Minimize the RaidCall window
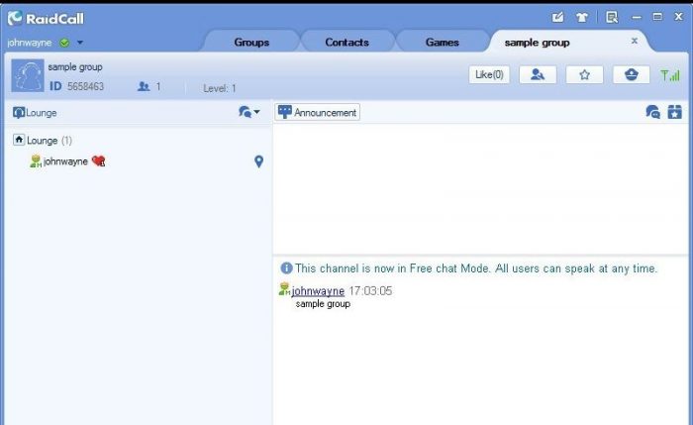Viewport: 693px width, 425px height. point(637,17)
